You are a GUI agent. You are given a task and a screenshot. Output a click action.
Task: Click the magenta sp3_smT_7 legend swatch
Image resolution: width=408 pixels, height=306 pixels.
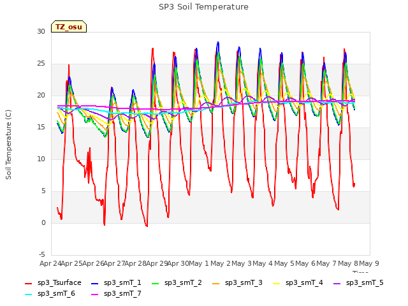pyautogui.click(x=95, y=295)
